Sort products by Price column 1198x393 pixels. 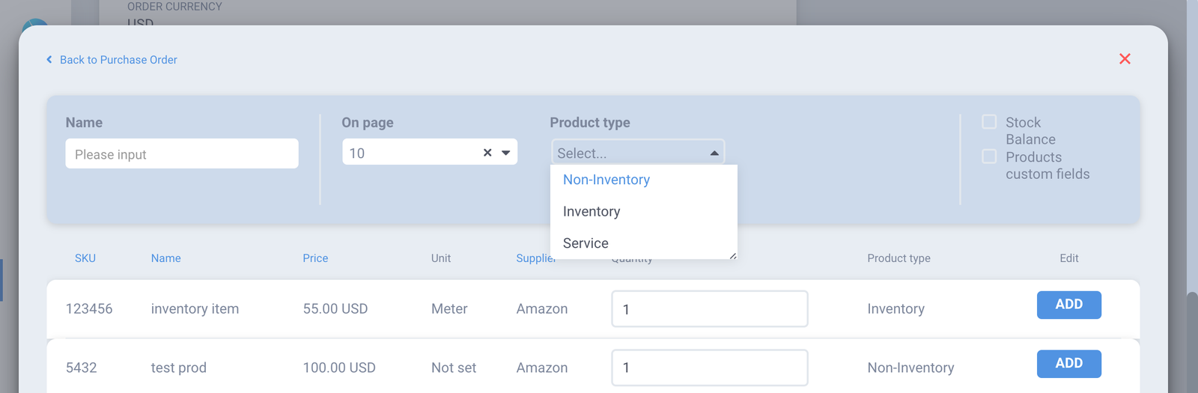(x=315, y=258)
